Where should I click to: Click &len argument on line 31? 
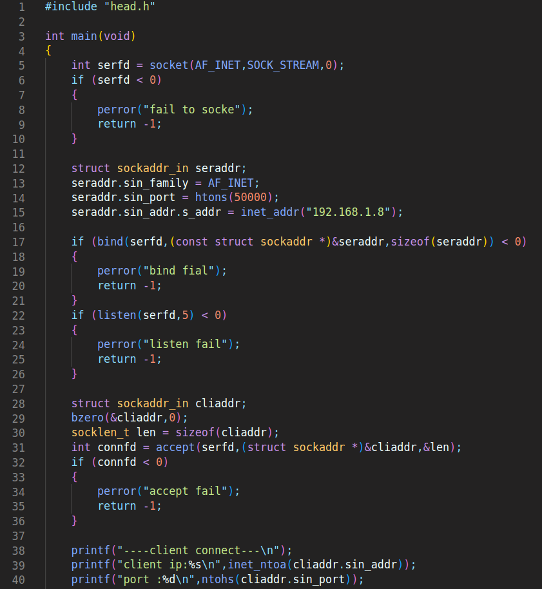436,447
